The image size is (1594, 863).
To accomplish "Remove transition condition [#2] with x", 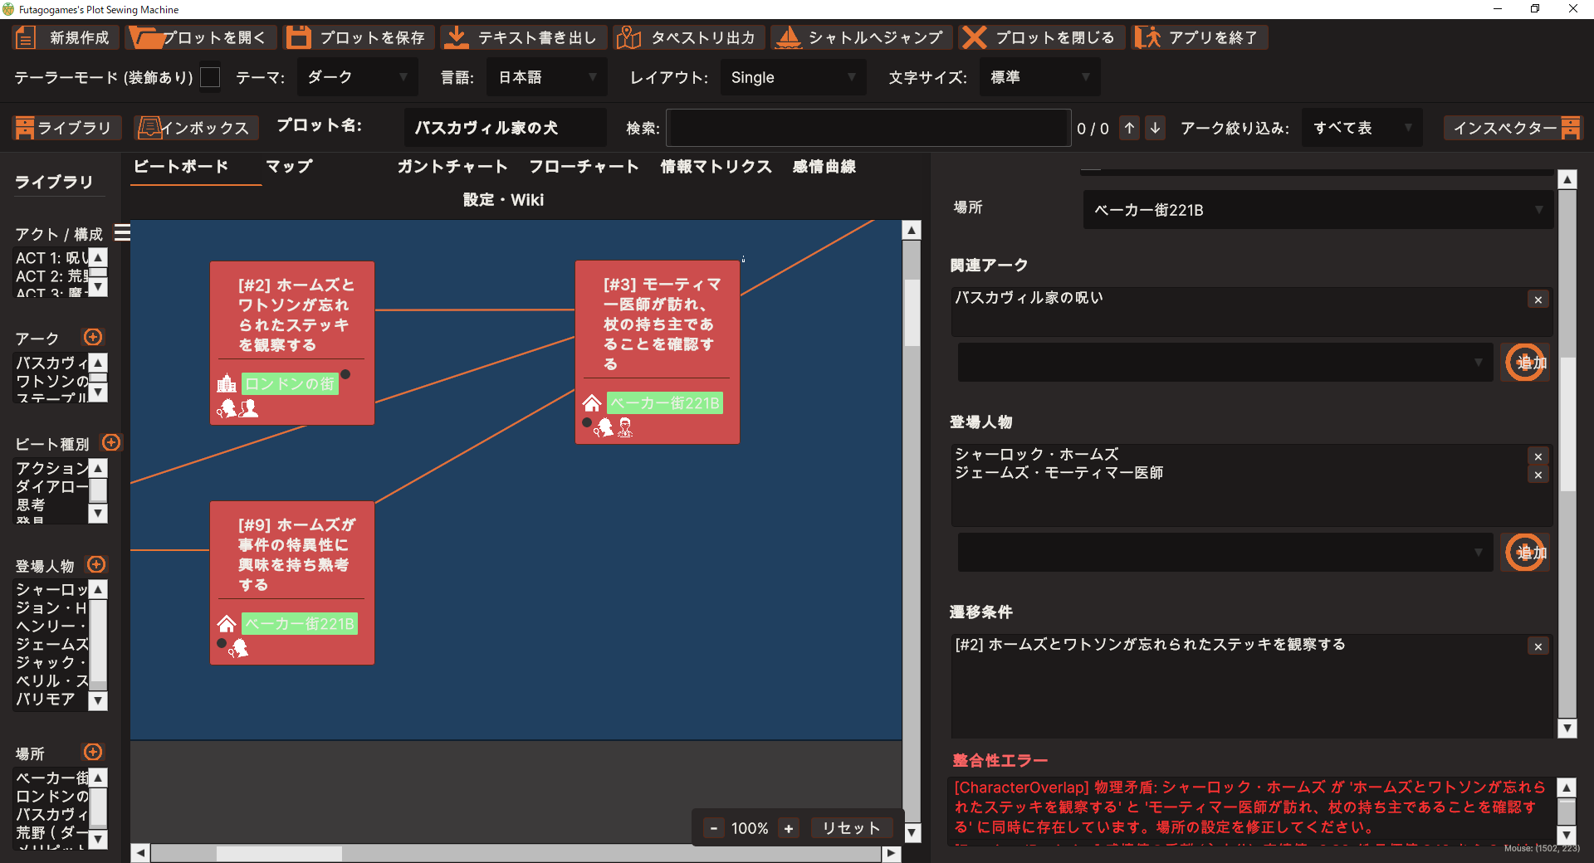I will pyautogui.click(x=1538, y=646).
